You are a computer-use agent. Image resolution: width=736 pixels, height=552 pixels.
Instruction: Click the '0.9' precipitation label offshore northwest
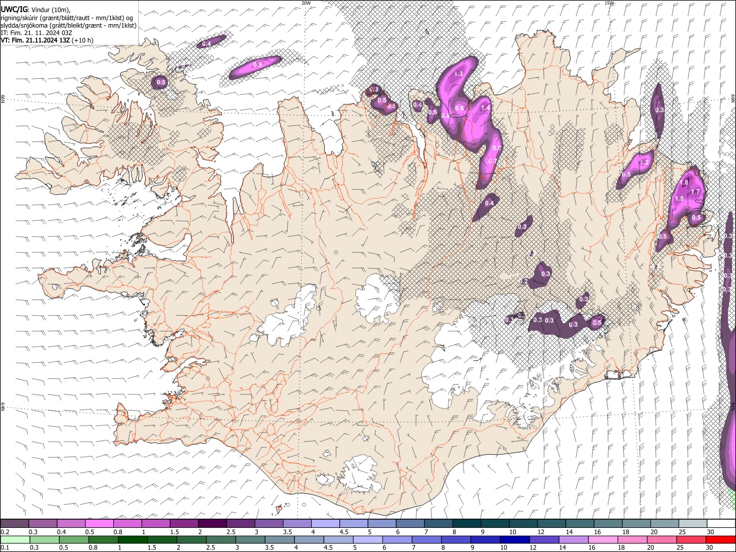point(258,65)
